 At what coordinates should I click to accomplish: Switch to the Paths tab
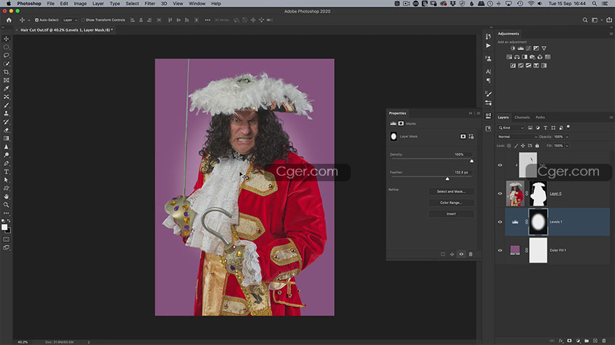tap(540, 117)
